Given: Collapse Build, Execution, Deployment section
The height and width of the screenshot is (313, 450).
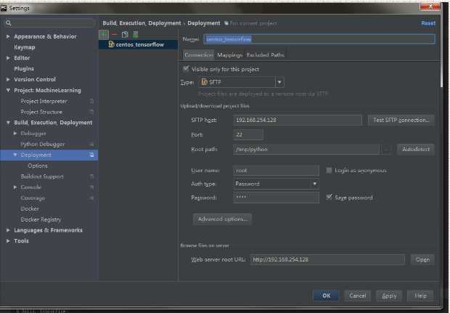Looking at the screenshot, I should 8,123.
